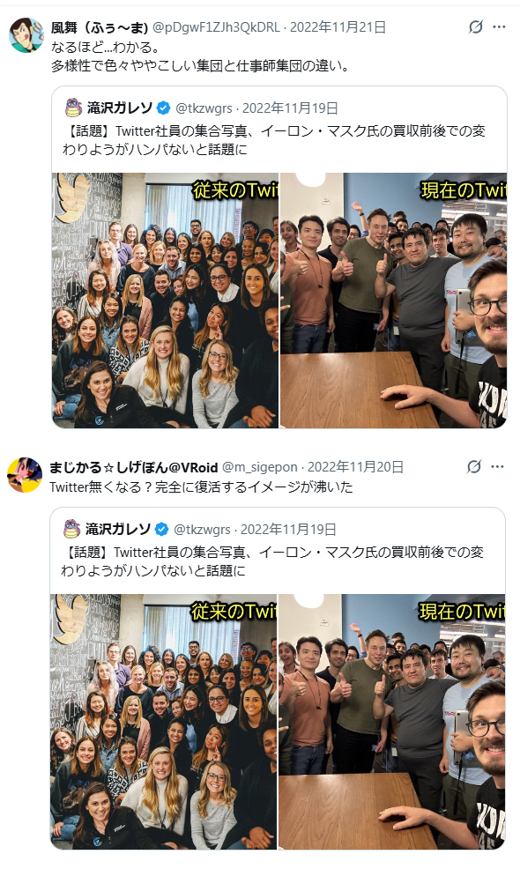Image resolution: width=520 pixels, height=869 pixels.
Task: Open the 従来のTwitter photo in second tweet
Action: (x=164, y=722)
